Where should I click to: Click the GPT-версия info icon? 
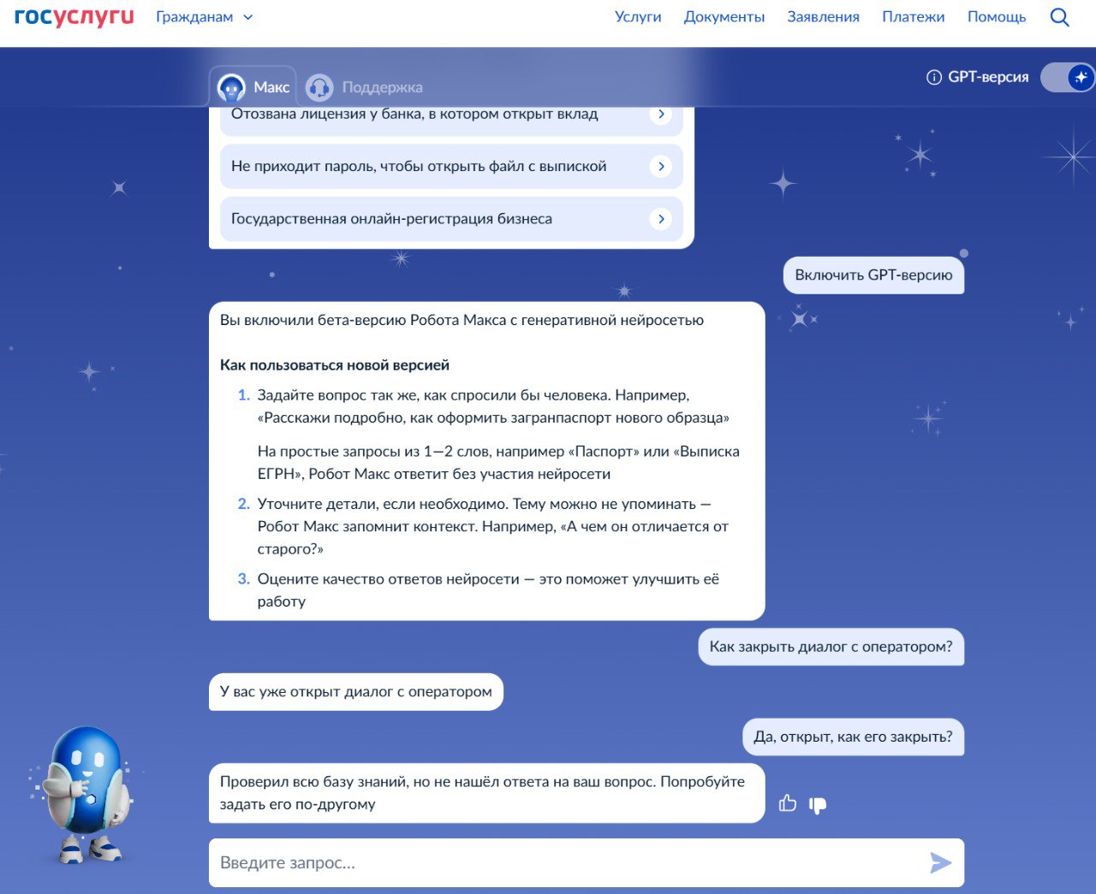tap(934, 77)
